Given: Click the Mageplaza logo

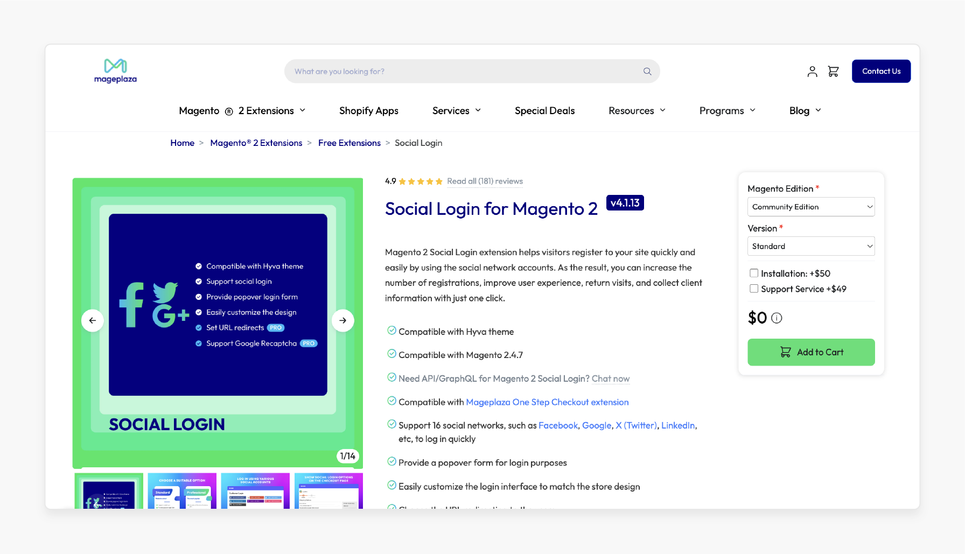Looking at the screenshot, I should (115, 71).
